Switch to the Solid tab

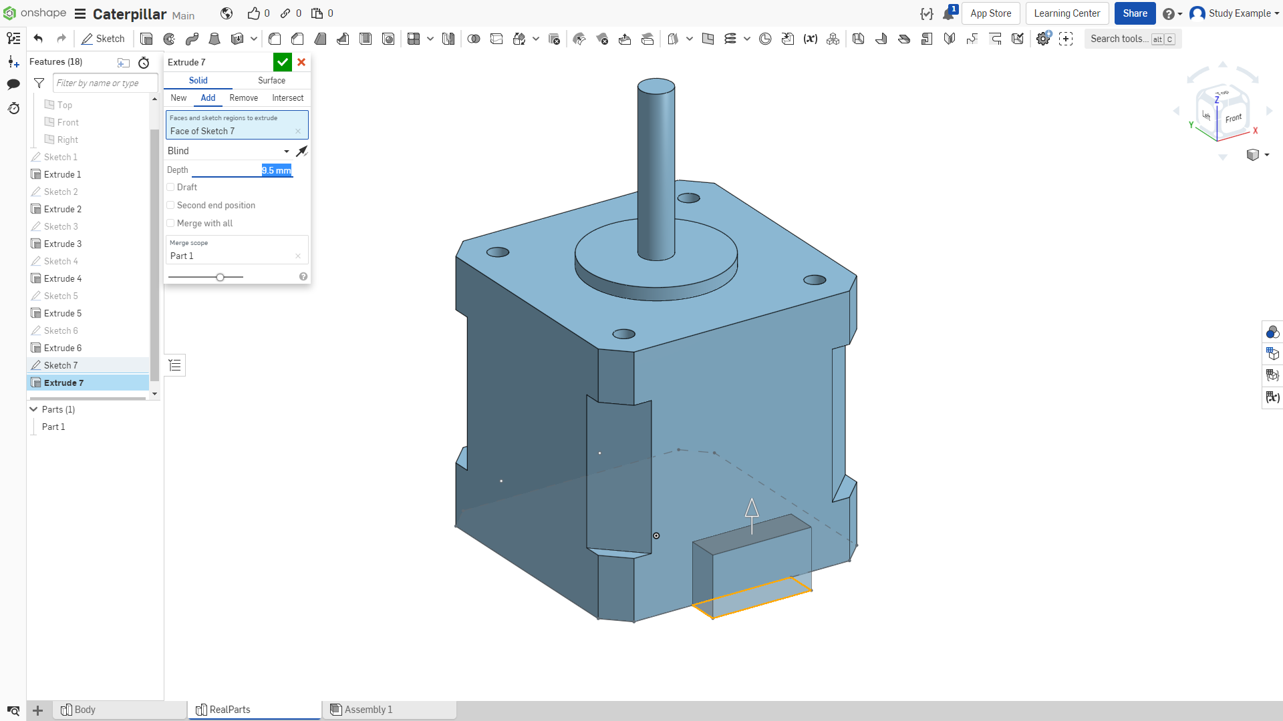[198, 81]
